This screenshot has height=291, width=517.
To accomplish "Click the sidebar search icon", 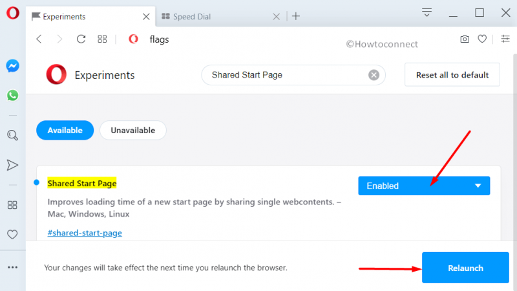I will click(x=12, y=135).
